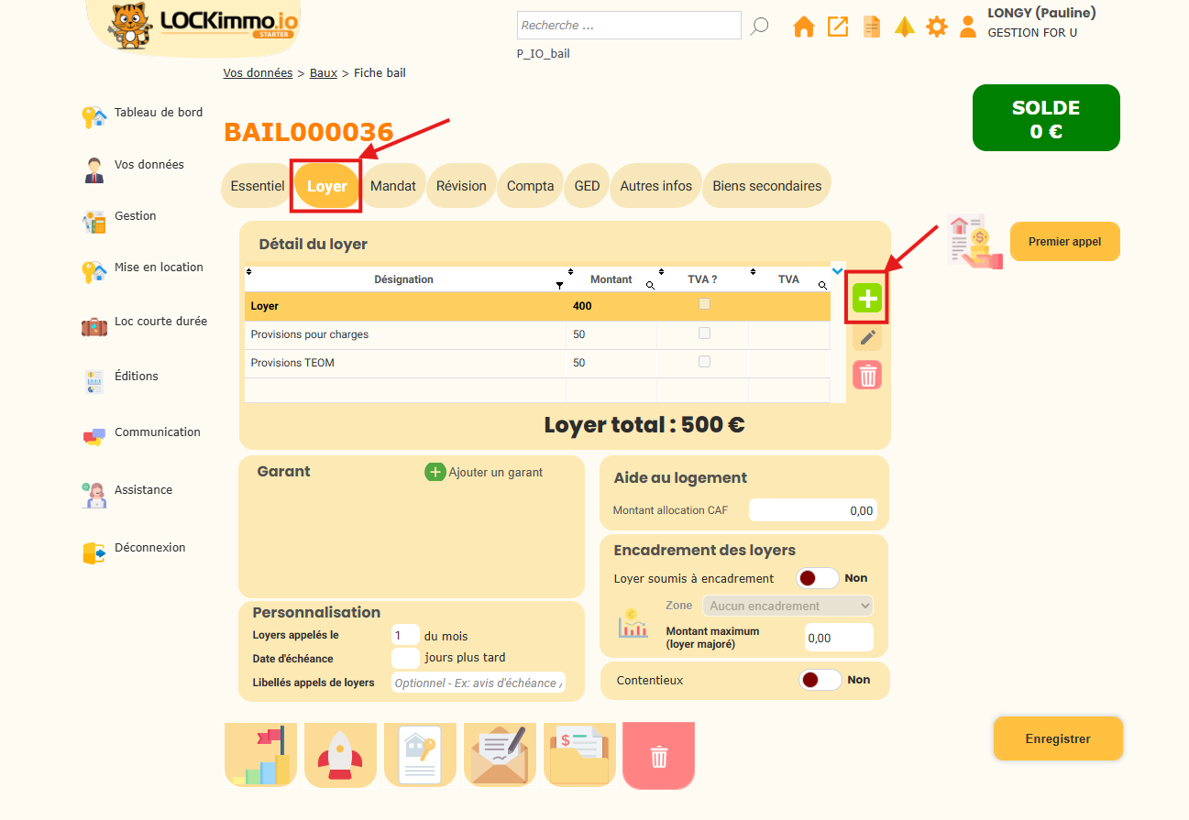Follow the Baux breadcrumb link
Viewport: 1189px width, 820px height.
click(324, 72)
